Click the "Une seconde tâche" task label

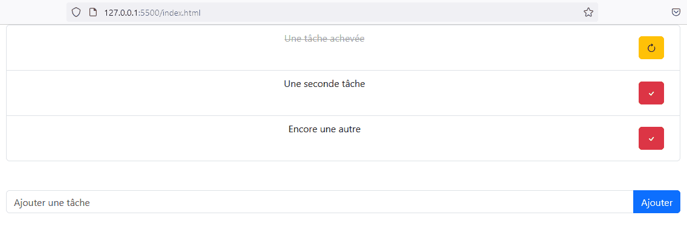pyautogui.click(x=324, y=84)
